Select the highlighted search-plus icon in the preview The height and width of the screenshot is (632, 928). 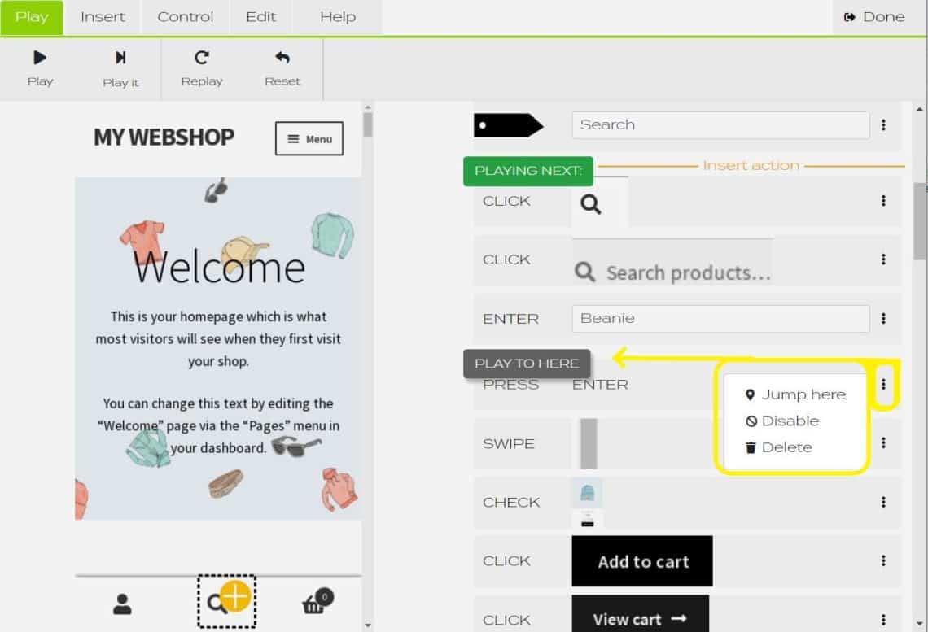tap(226, 601)
